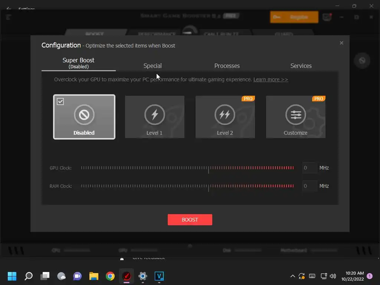This screenshot has height=285, width=380.
Task: Open the clock and date flyout
Action: coord(353,276)
